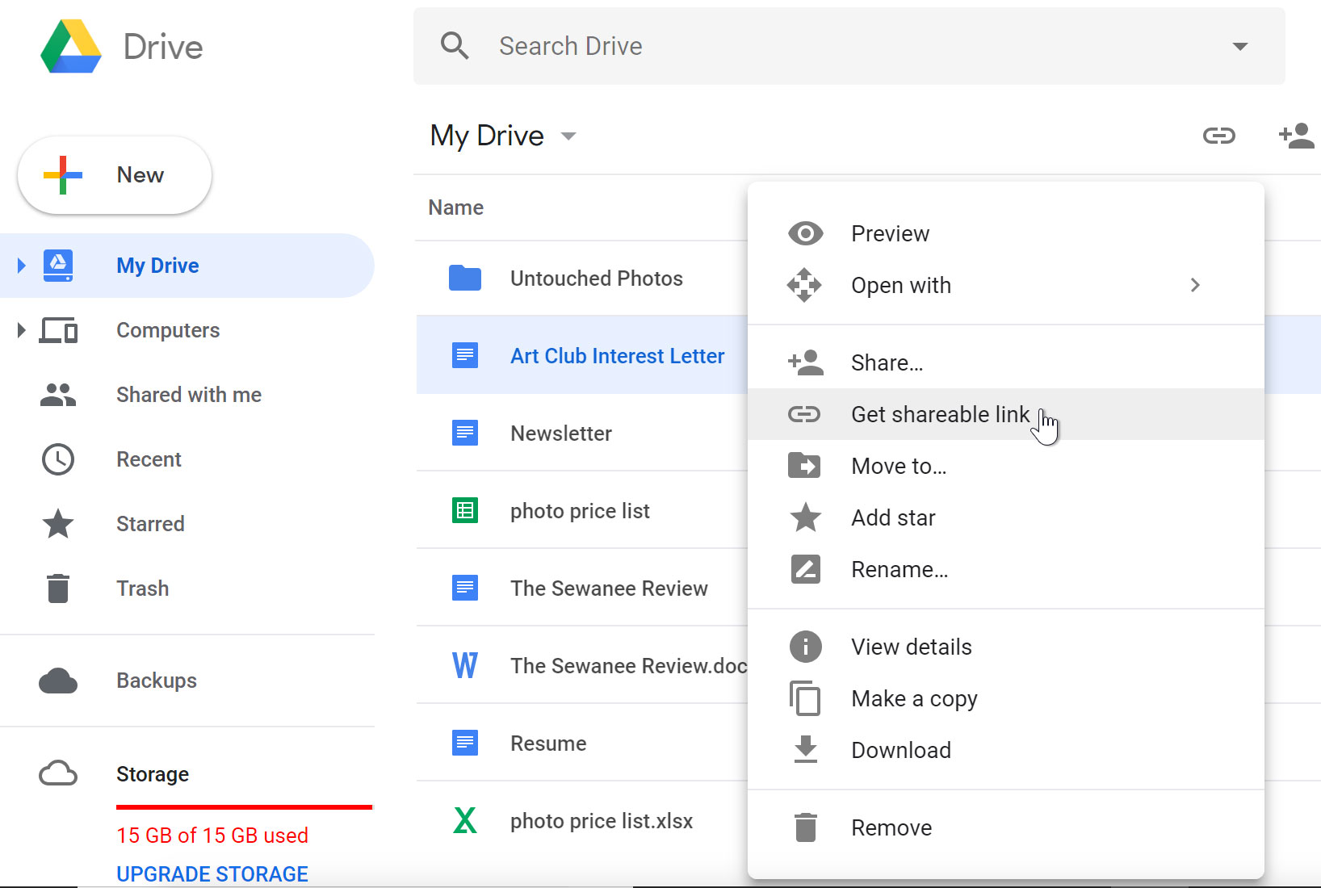Select the Sheets icon beside photo price list
The width and height of the screenshot is (1321, 888).
[x=464, y=510]
